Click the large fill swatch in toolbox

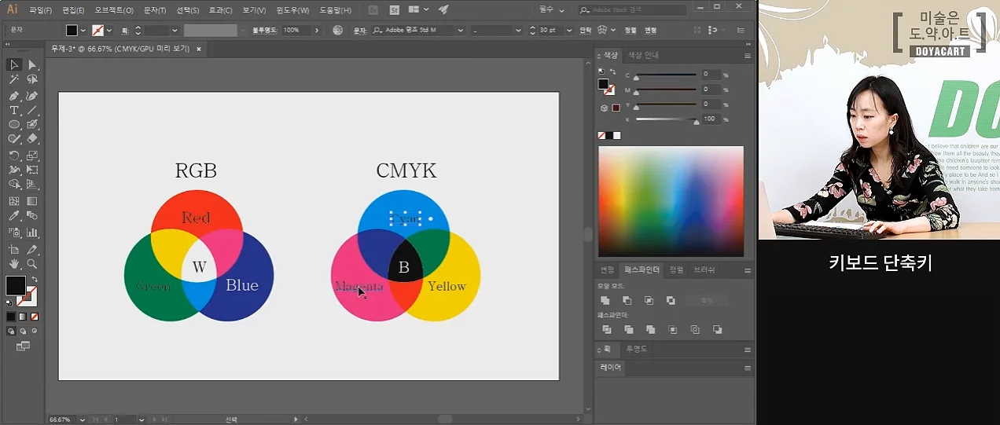[16, 286]
